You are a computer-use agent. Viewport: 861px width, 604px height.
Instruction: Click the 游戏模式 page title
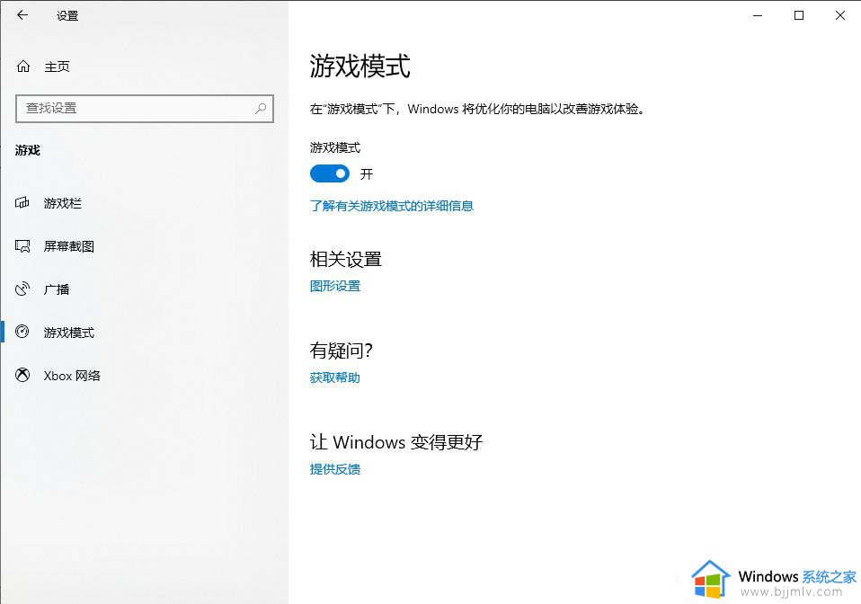(x=359, y=66)
